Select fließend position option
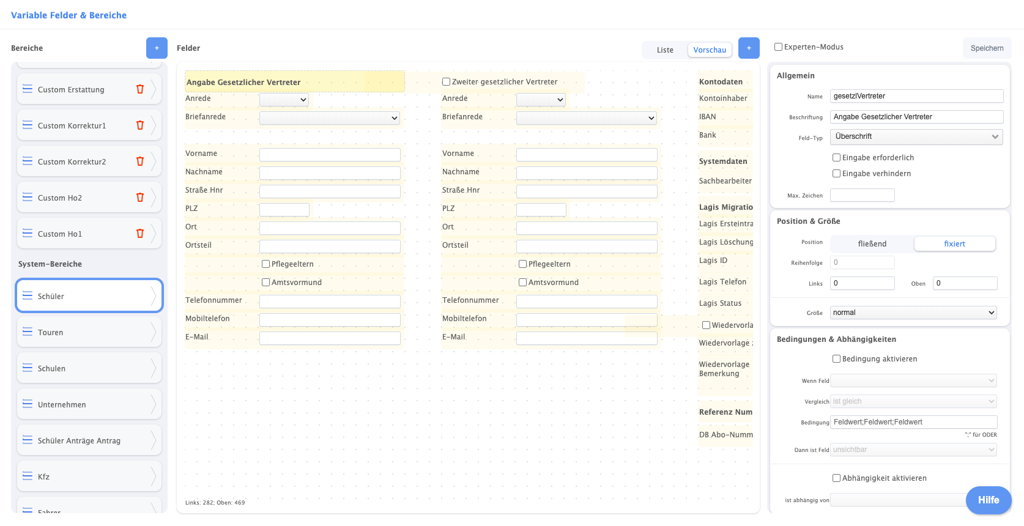Viewport: 1024px width, 526px height. point(872,244)
